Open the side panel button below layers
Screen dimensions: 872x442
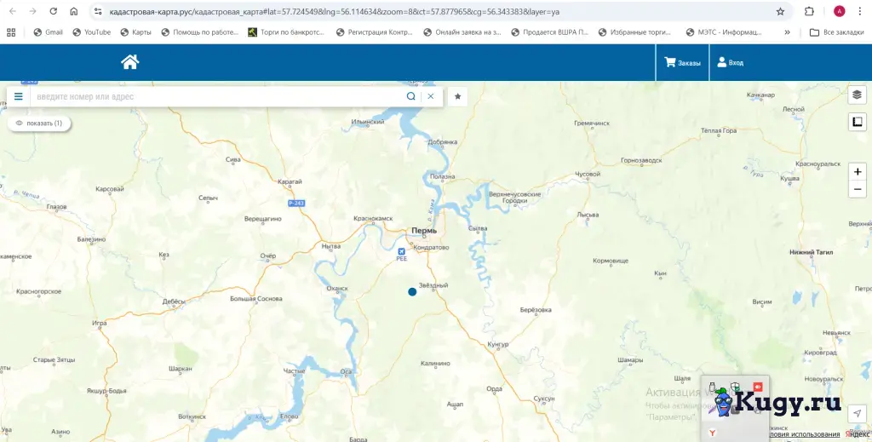coord(857,121)
